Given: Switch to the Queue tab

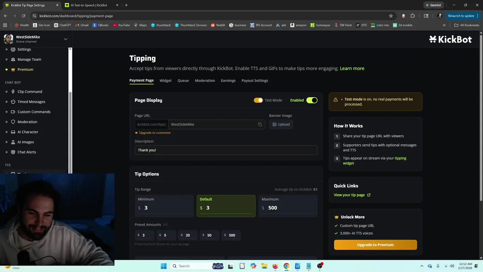Looking at the screenshot, I should point(183,80).
